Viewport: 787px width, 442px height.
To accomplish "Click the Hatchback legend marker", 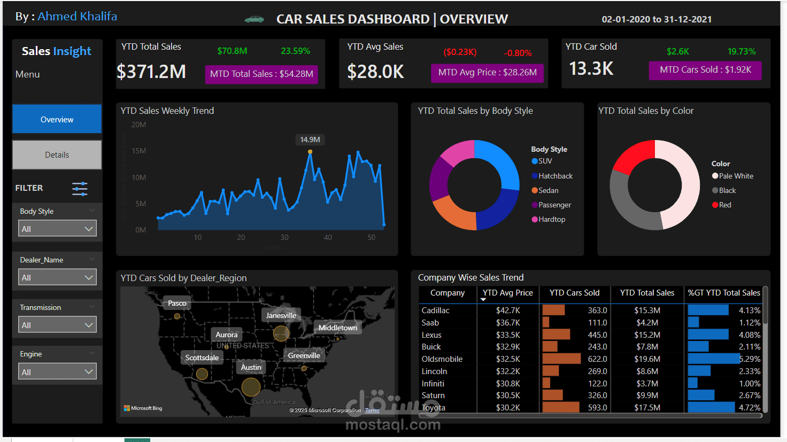I will 535,176.
